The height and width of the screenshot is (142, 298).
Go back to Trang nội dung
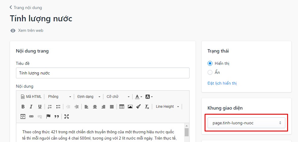(x=26, y=8)
